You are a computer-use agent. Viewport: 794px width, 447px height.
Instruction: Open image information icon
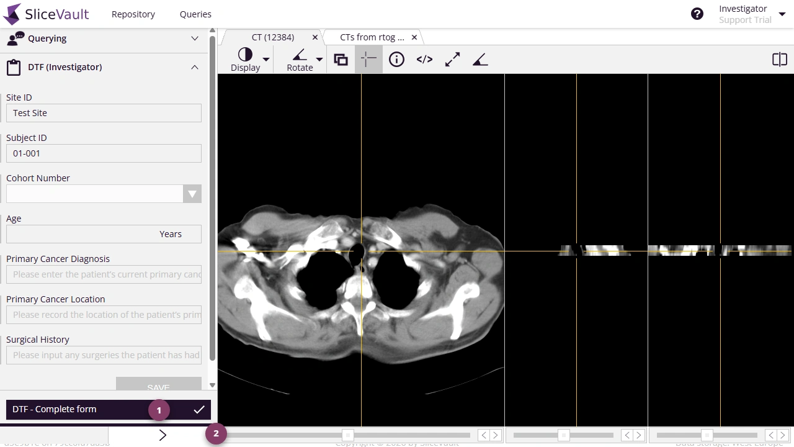[x=396, y=60]
